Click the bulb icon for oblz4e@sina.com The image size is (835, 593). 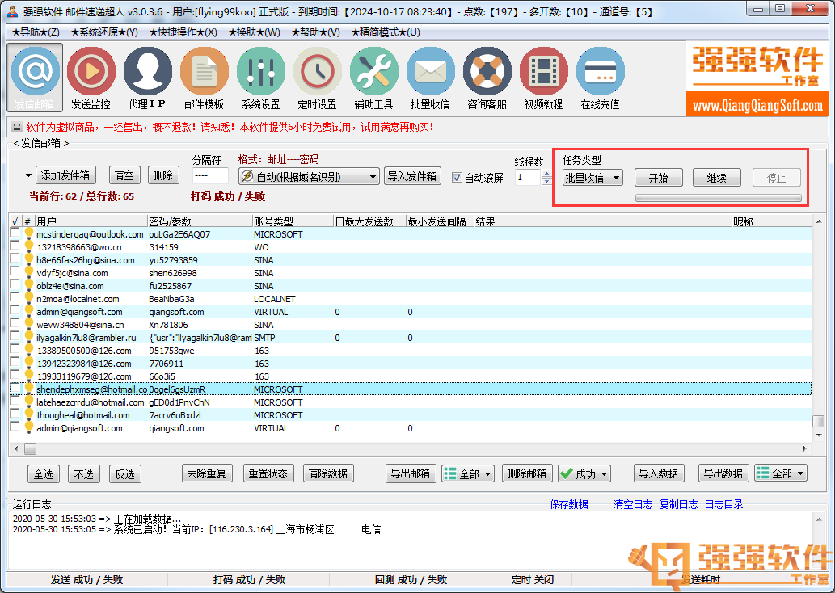[x=29, y=285]
